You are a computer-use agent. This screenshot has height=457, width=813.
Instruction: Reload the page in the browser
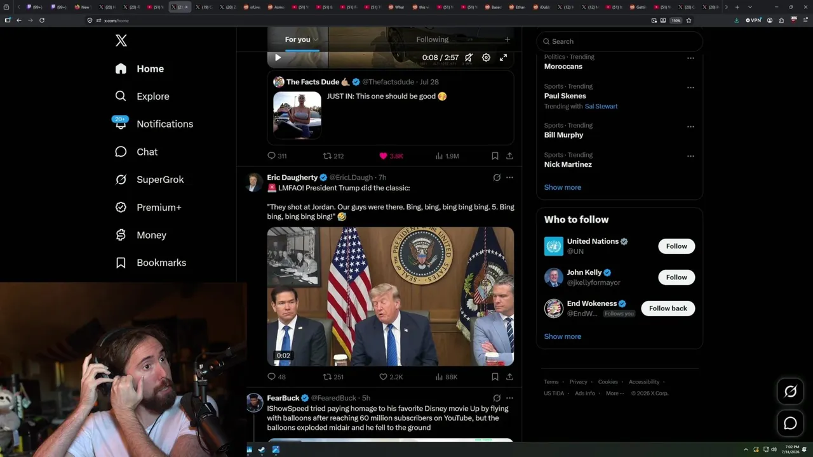tap(42, 20)
